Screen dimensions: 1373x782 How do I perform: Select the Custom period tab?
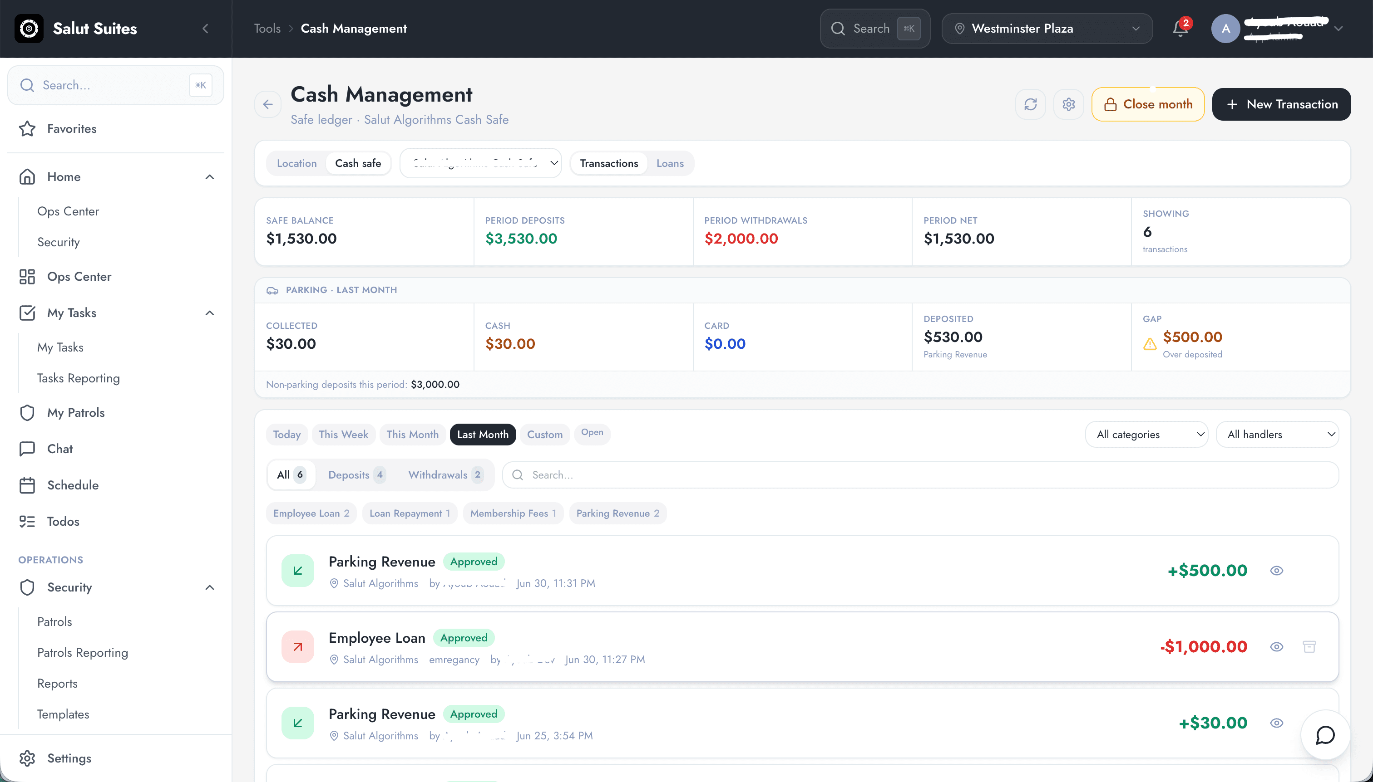(544, 435)
